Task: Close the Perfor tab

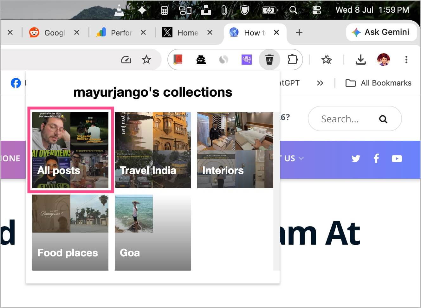Action: point(143,32)
